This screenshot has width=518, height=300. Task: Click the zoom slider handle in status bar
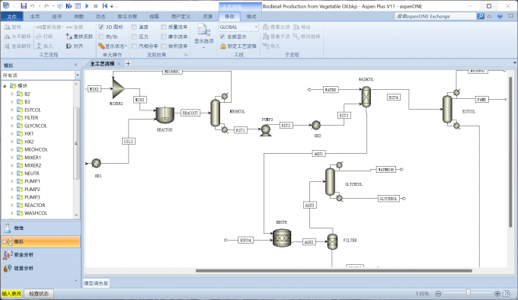click(x=468, y=292)
